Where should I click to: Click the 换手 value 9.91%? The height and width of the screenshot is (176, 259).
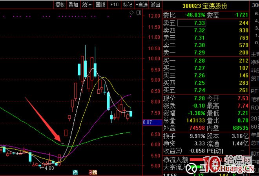coord(197,136)
